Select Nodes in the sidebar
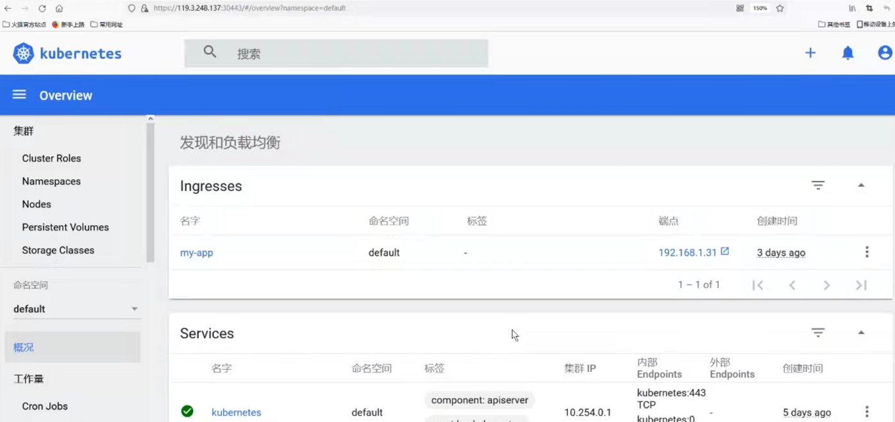The height and width of the screenshot is (422, 895). [x=36, y=204]
